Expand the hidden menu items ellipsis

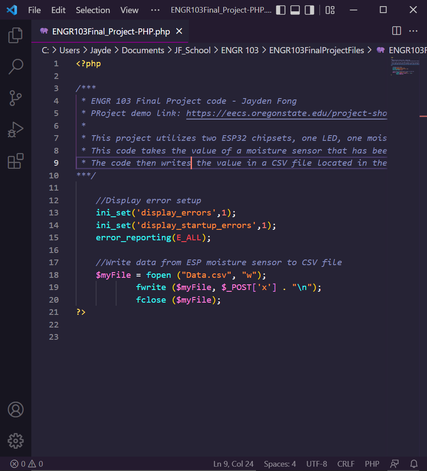click(155, 10)
